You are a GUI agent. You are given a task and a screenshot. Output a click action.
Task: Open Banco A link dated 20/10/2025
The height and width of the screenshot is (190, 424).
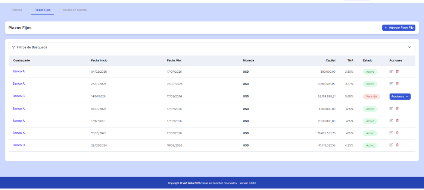click(19, 133)
